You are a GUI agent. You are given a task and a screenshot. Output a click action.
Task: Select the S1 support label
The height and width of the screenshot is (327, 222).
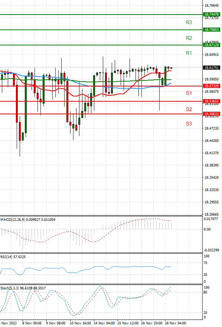(x=189, y=93)
